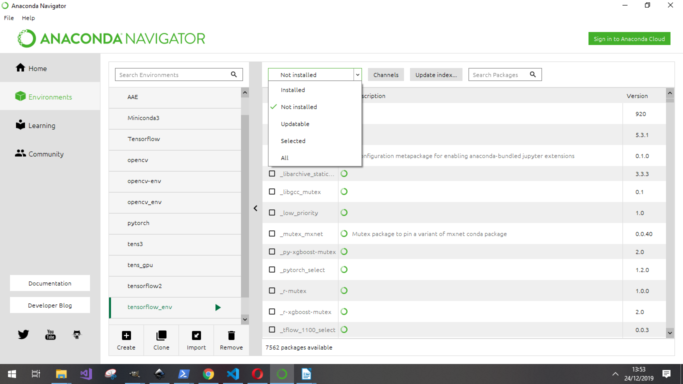
Task: Click the Create environment plus icon
Action: [126, 335]
